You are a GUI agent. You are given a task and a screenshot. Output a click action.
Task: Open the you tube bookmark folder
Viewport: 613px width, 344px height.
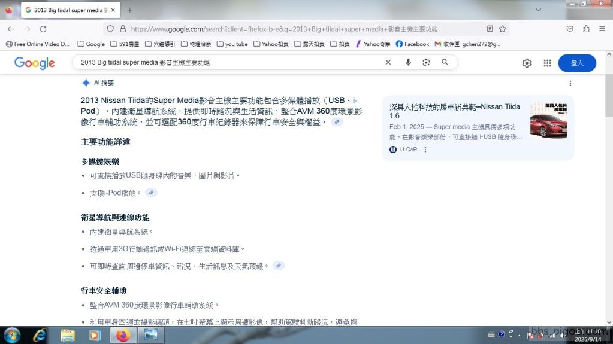click(232, 44)
